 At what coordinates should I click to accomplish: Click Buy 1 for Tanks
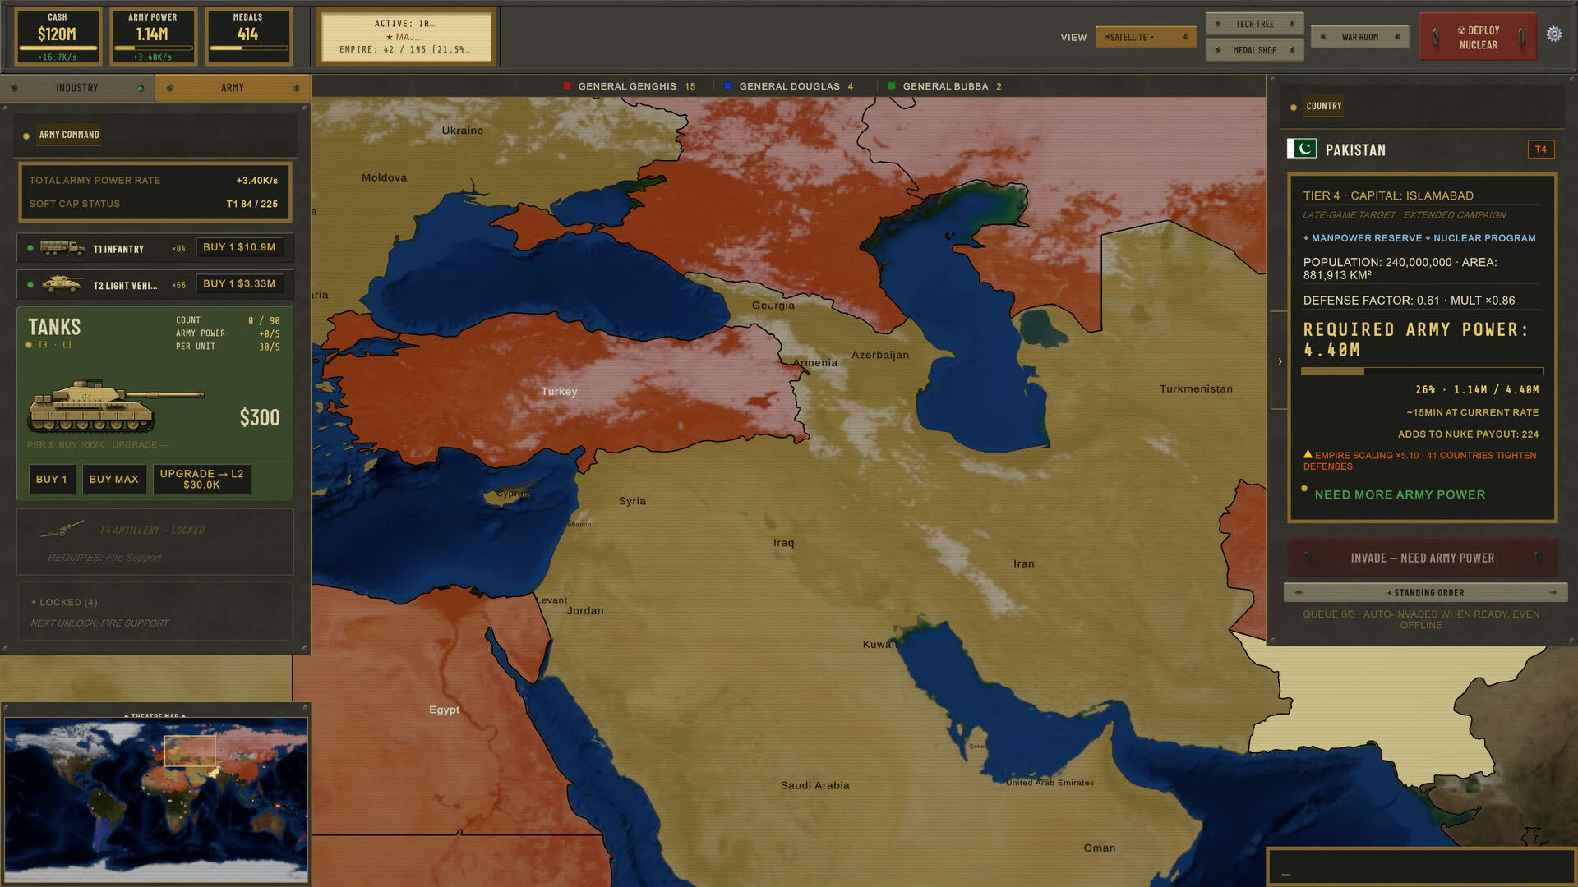coord(51,479)
